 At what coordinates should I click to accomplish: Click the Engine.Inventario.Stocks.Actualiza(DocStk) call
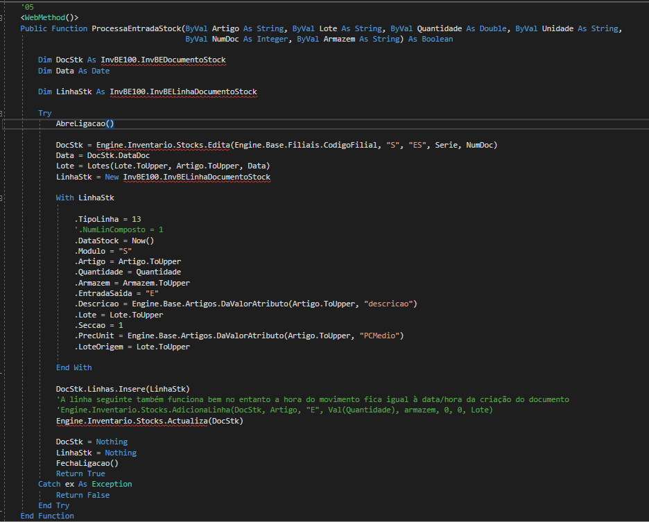point(149,420)
